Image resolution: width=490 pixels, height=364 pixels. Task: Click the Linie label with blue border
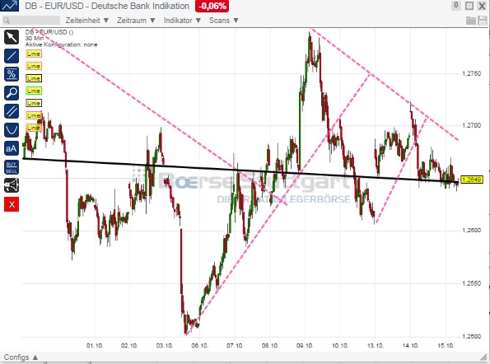click(34, 103)
